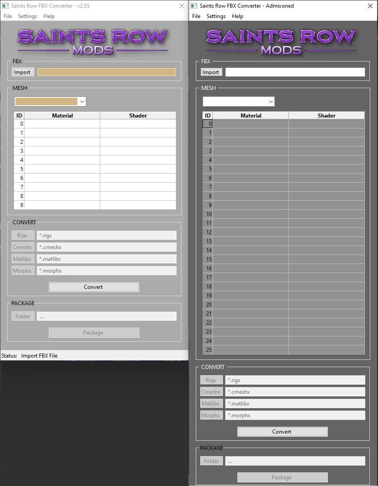Viewport: 378px width, 486px height.
Task: Click tan FBX path field in v2.05 window
Action: click(107, 72)
